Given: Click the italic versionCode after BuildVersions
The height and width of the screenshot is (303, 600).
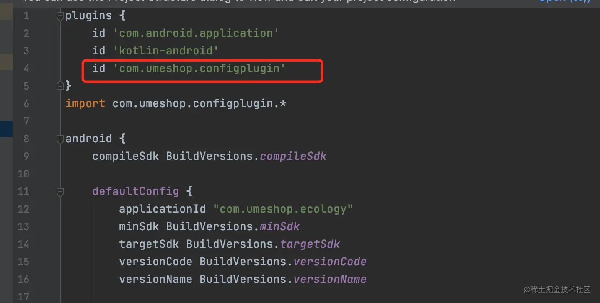Looking at the screenshot, I should 330,262.
